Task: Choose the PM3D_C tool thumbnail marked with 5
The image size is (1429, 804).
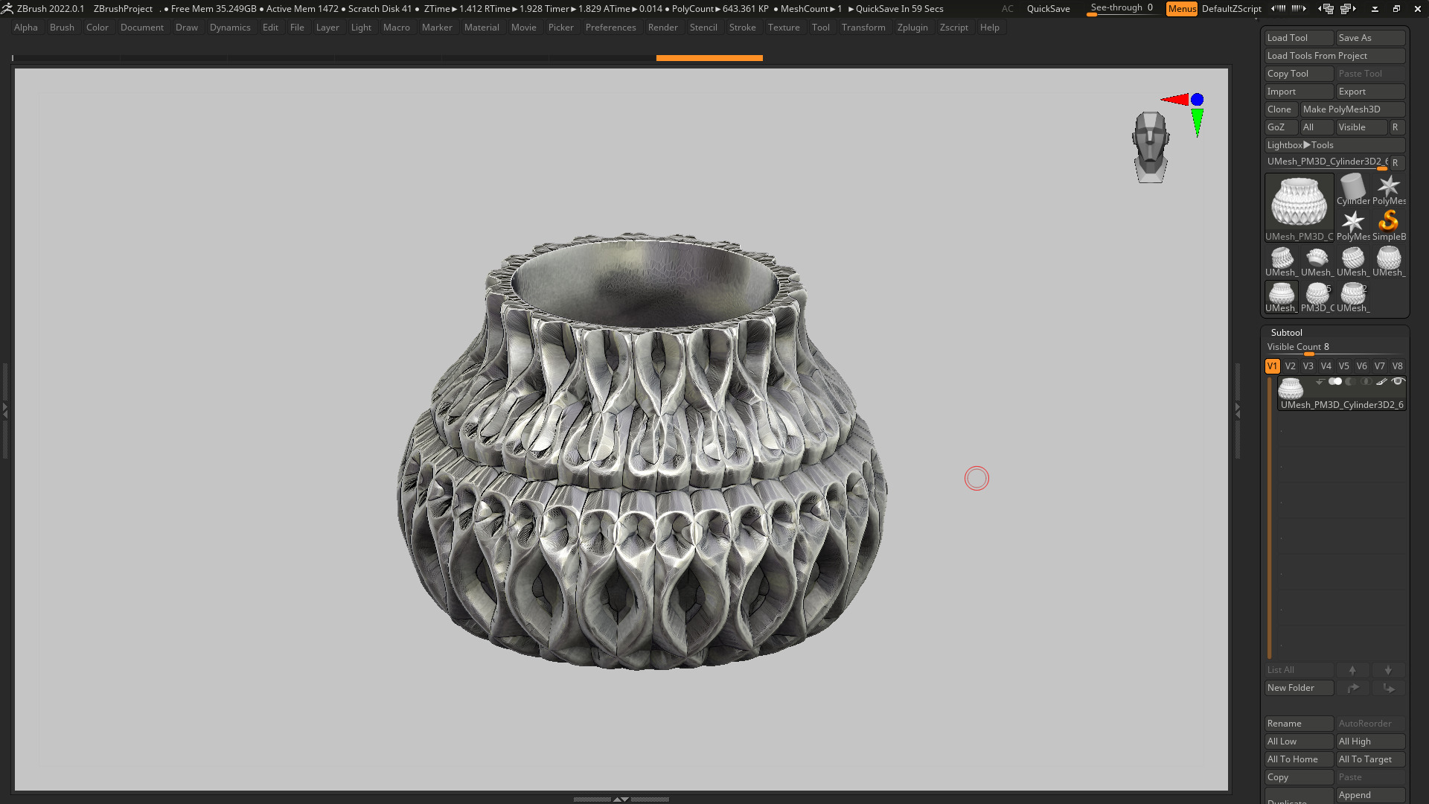Action: 1317,296
